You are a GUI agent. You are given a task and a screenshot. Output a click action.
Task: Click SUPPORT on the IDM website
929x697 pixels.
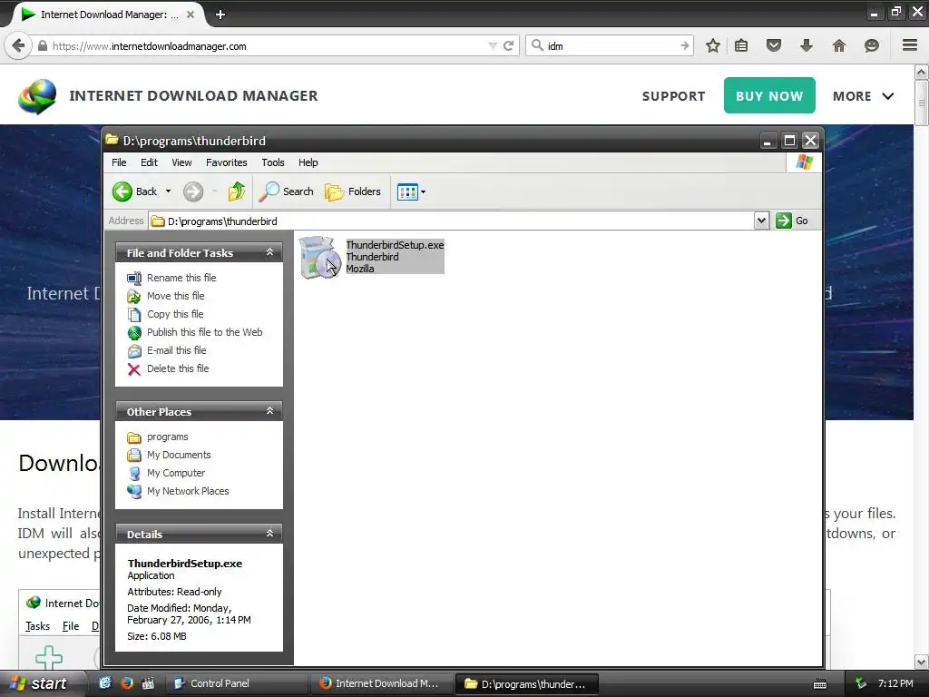[674, 96]
